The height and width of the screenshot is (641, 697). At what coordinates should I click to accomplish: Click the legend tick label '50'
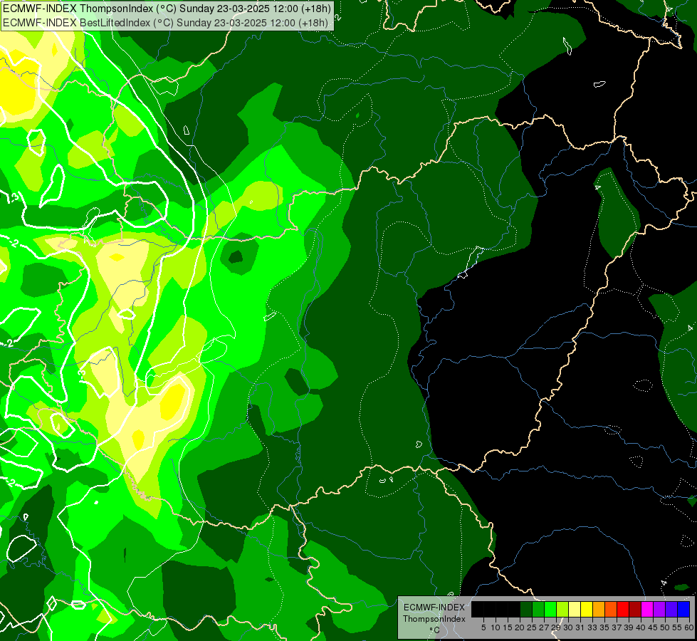click(x=665, y=627)
